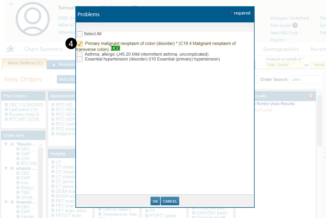Image resolution: width=326 pixels, height=218 pixels.
Task: Click list icon beside CBC prior order
Action: coord(6,105)
